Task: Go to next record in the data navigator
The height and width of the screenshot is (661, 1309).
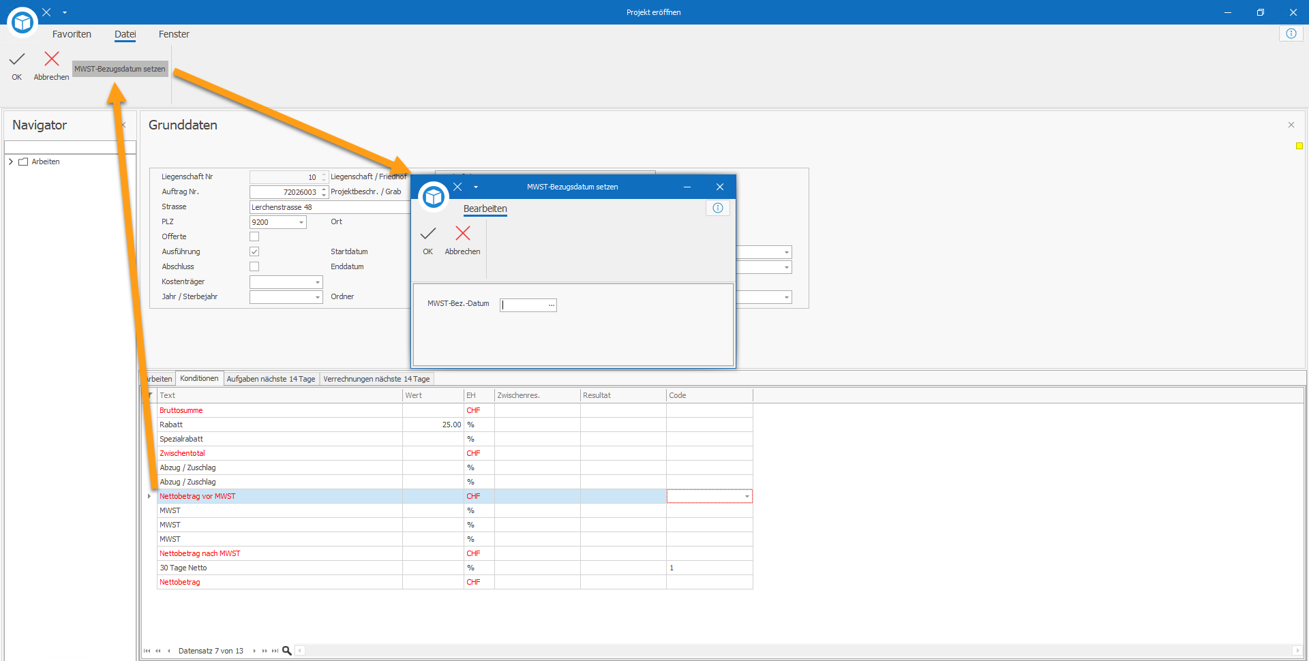Action: pyautogui.click(x=254, y=651)
